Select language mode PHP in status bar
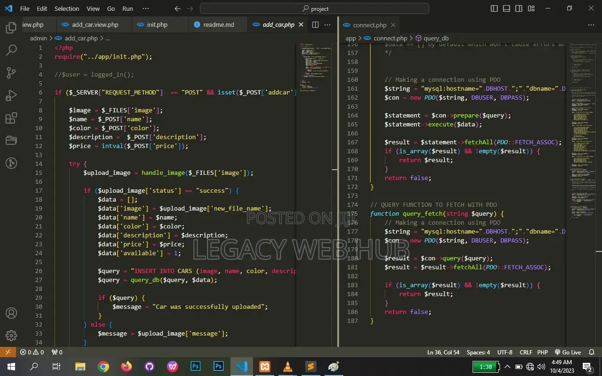This screenshot has width=602, height=376. [x=543, y=352]
